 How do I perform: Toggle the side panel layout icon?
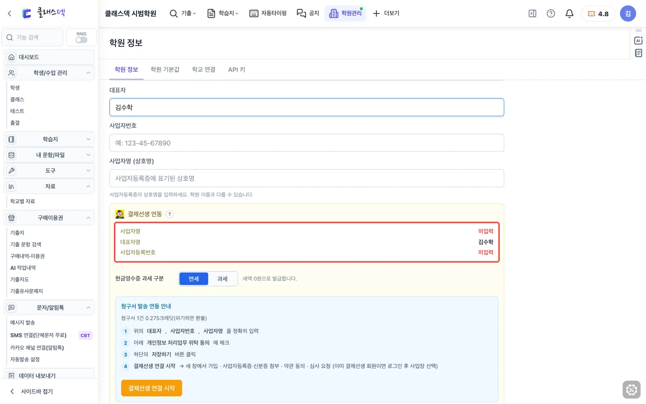(x=533, y=14)
